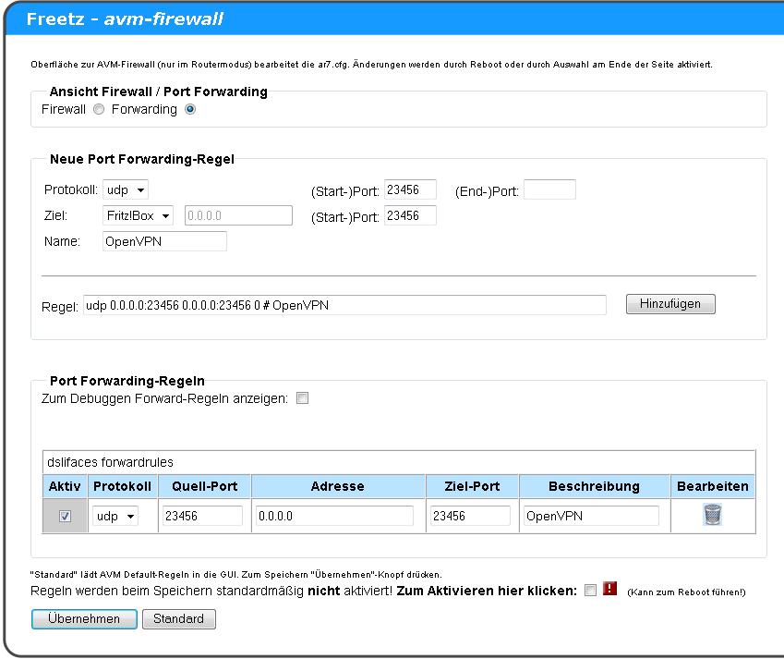The height and width of the screenshot is (659, 784).
Task: Click the Quell-Port field in rules table
Action: click(x=202, y=517)
